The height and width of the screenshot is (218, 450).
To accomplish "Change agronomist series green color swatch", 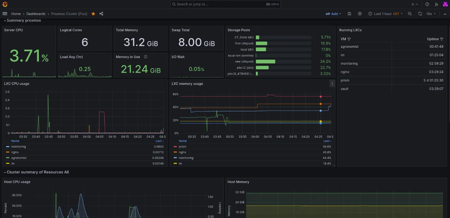I will click(x=7, y=158).
